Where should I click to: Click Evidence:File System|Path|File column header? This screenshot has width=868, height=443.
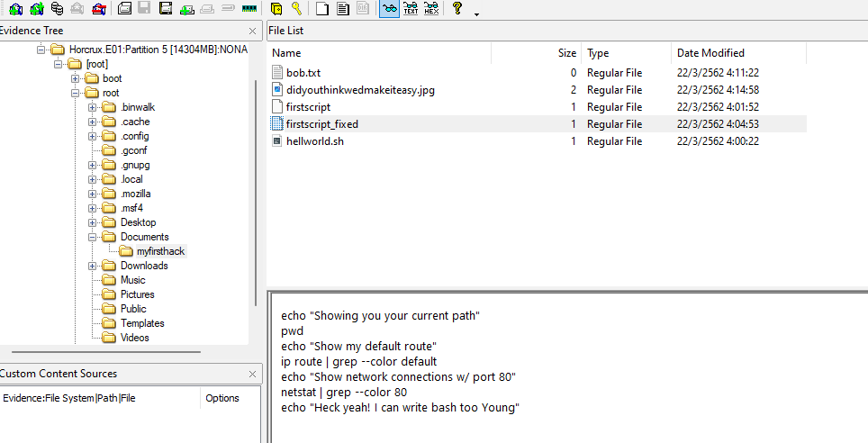[x=100, y=398]
